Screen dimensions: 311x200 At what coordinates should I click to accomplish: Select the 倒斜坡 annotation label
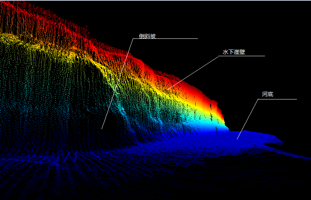pyautogui.click(x=147, y=36)
